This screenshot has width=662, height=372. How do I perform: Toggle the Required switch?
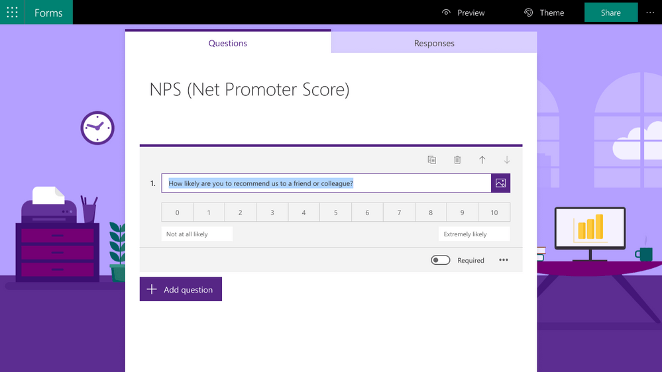(x=441, y=260)
